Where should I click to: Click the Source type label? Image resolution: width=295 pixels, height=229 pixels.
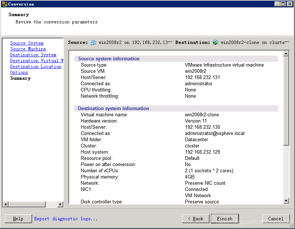(x=94, y=65)
